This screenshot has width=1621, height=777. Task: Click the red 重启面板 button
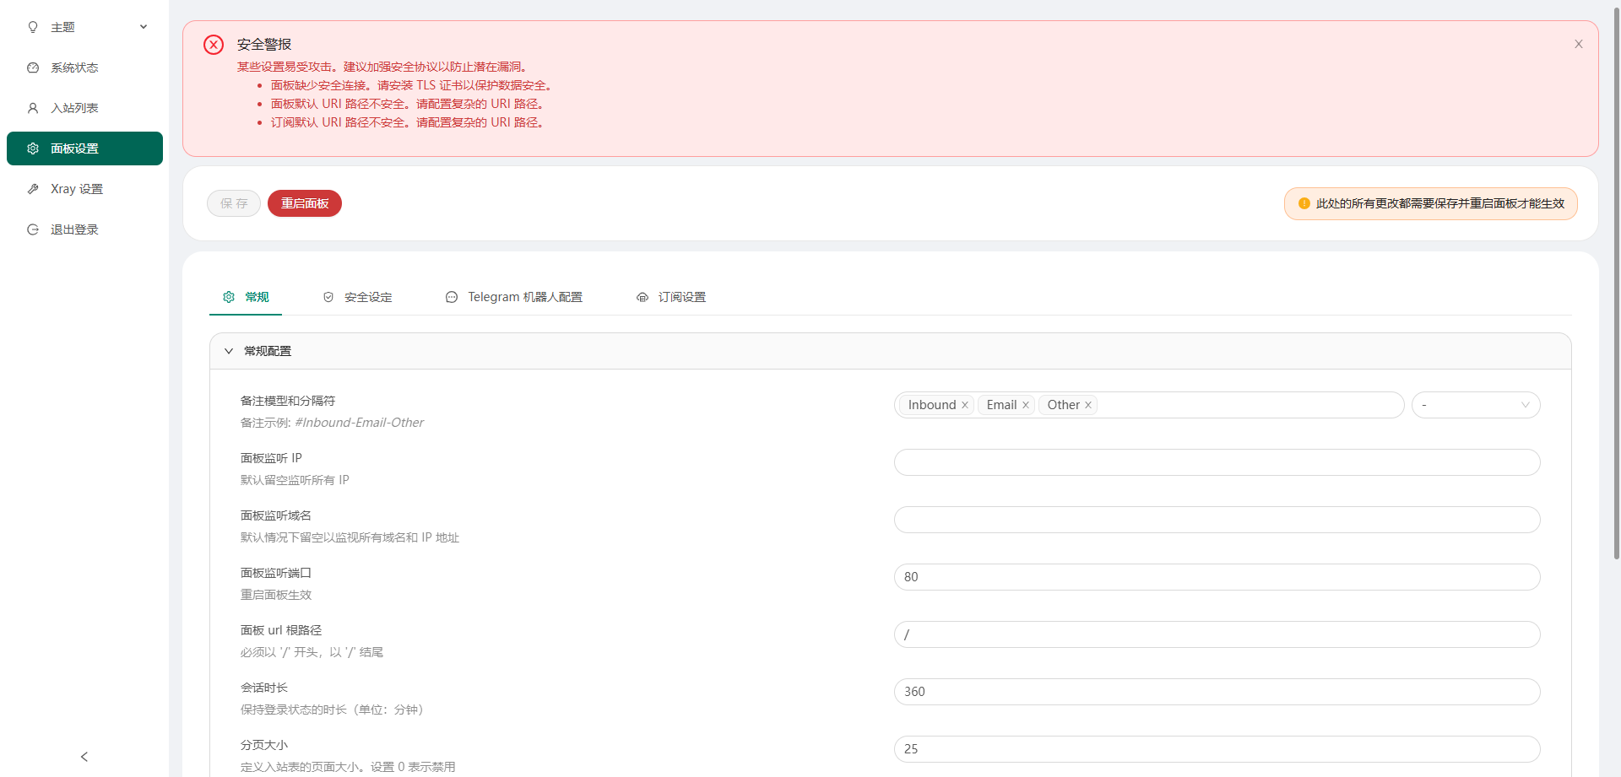pyautogui.click(x=305, y=203)
